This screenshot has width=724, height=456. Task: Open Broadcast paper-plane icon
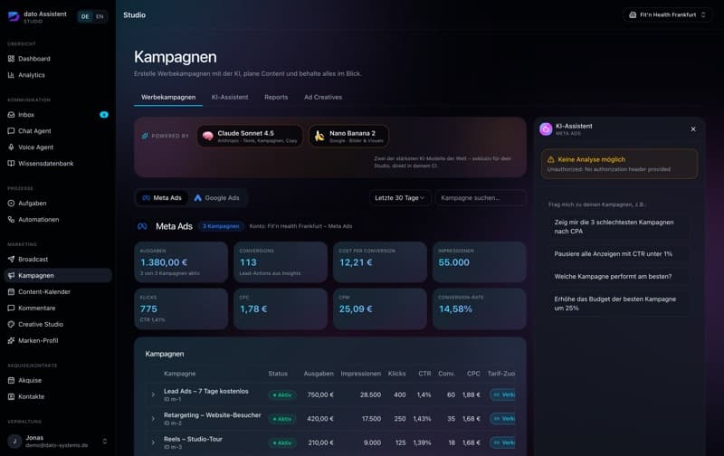pyautogui.click(x=11, y=259)
